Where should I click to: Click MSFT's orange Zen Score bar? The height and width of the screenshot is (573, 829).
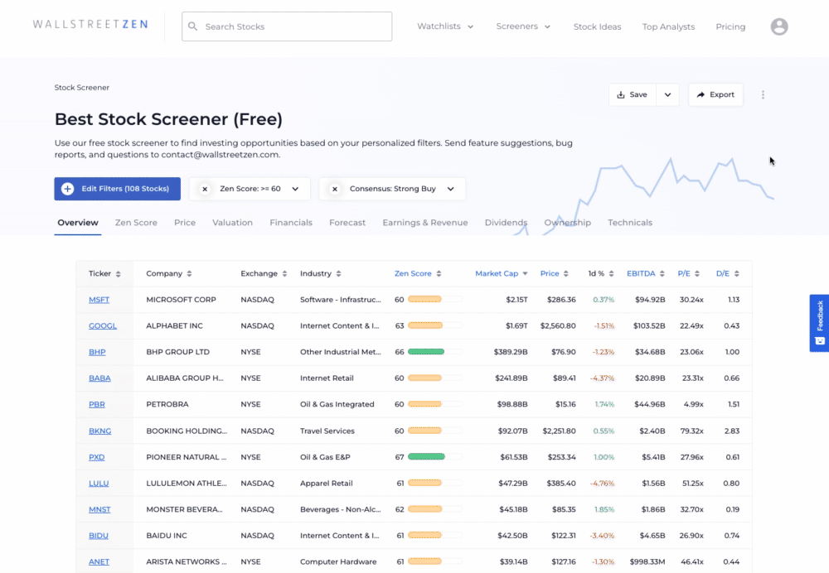pyautogui.click(x=424, y=300)
